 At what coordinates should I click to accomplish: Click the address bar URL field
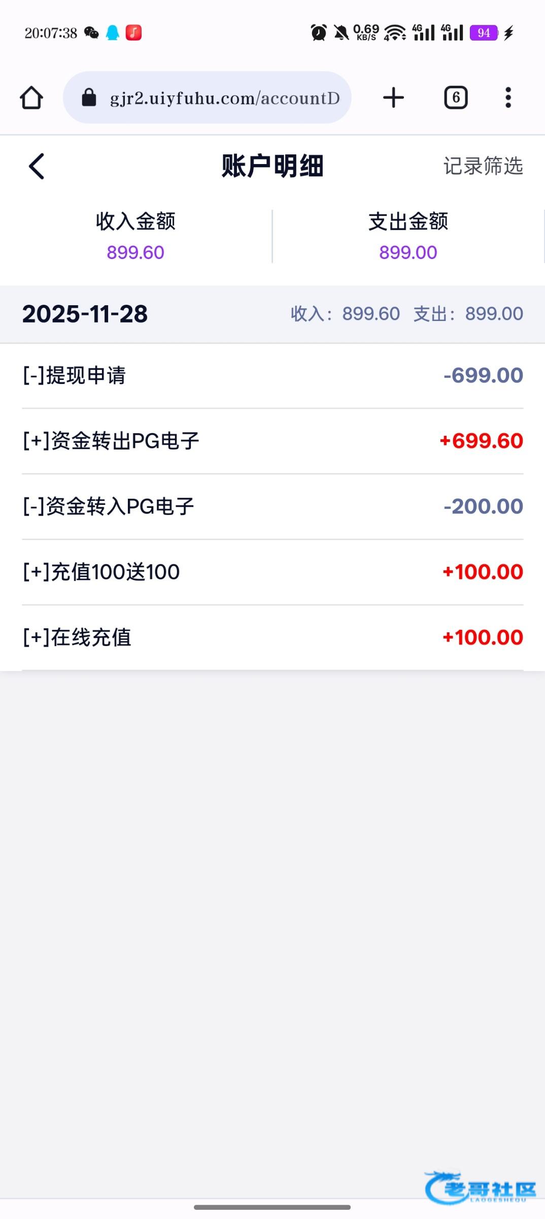pos(224,98)
